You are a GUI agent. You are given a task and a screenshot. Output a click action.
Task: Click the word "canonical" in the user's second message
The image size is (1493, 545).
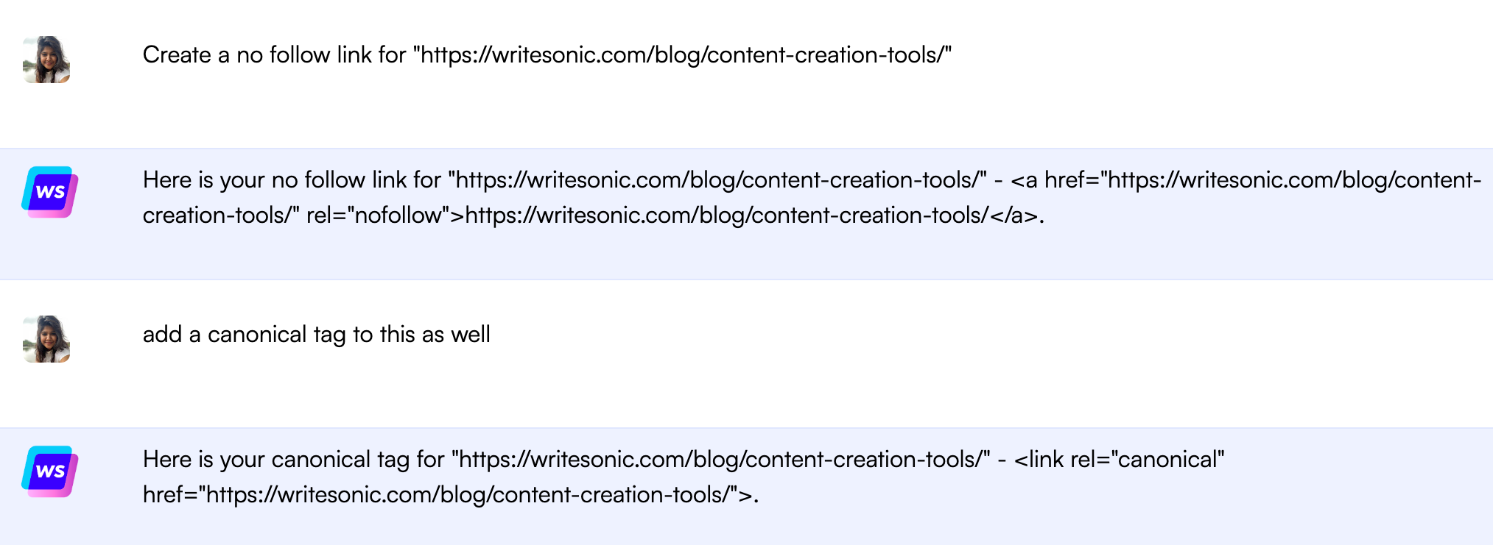click(x=256, y=335)
